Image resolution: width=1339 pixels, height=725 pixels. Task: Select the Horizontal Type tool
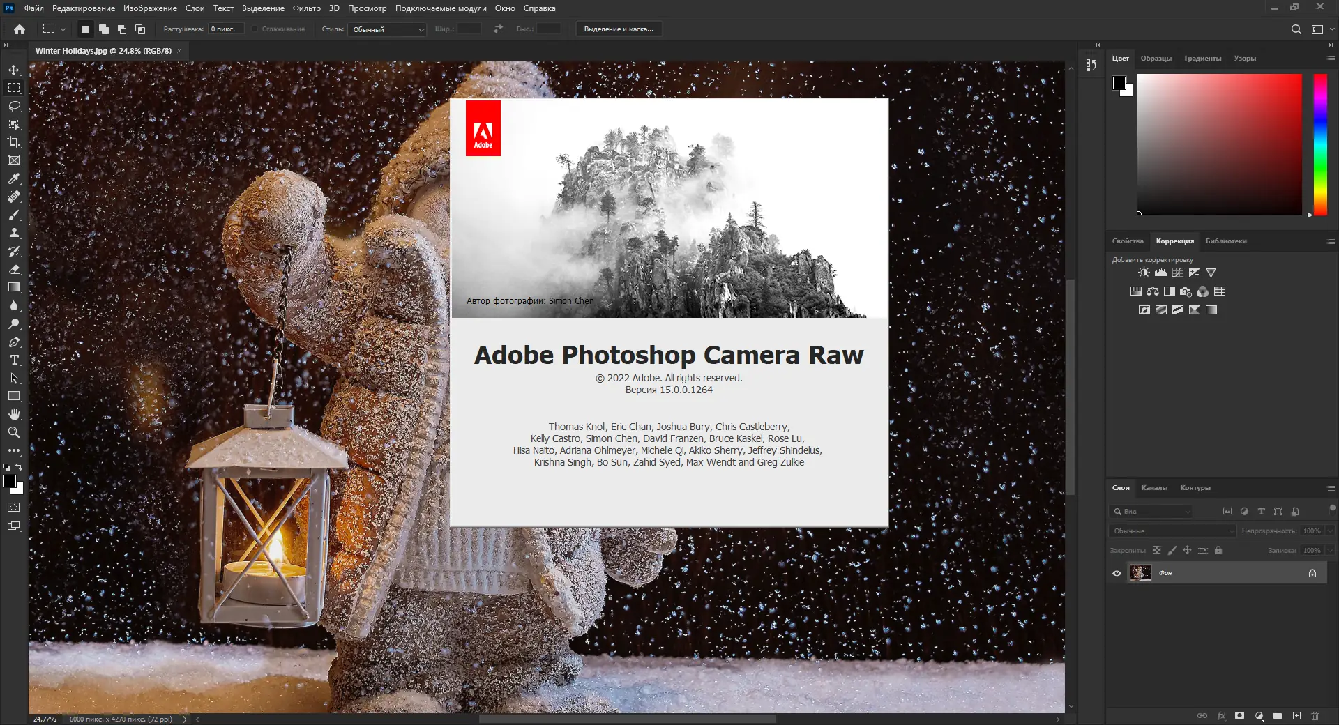(x=14, y=360)
